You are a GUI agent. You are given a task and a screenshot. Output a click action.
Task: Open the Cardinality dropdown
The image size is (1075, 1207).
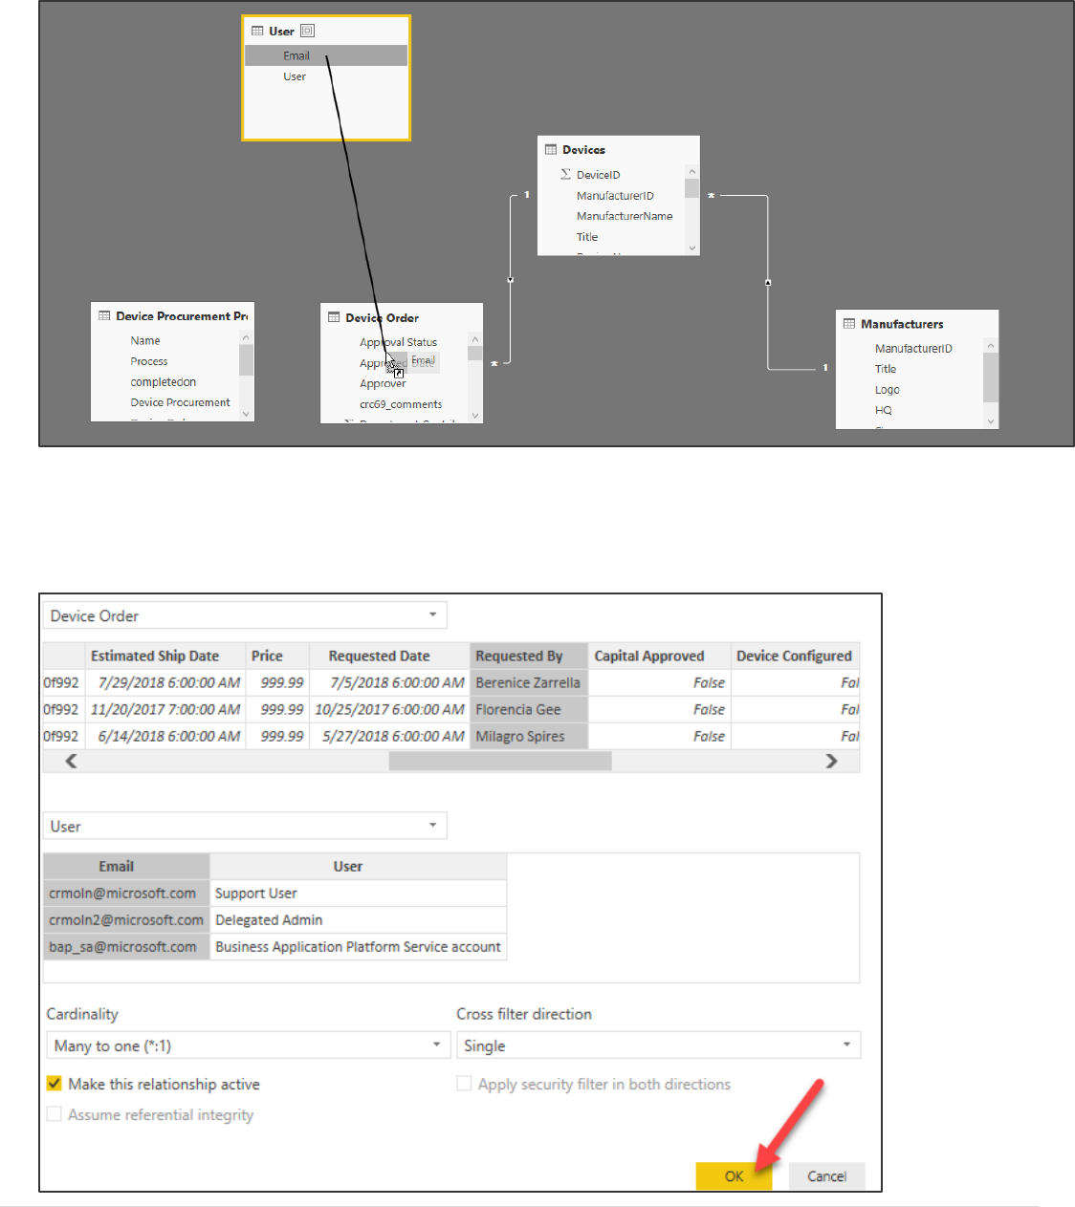[x=249, y=1045]
